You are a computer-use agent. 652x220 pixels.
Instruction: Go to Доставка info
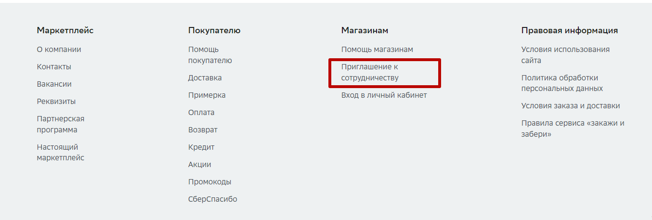(x=205, y=78)
